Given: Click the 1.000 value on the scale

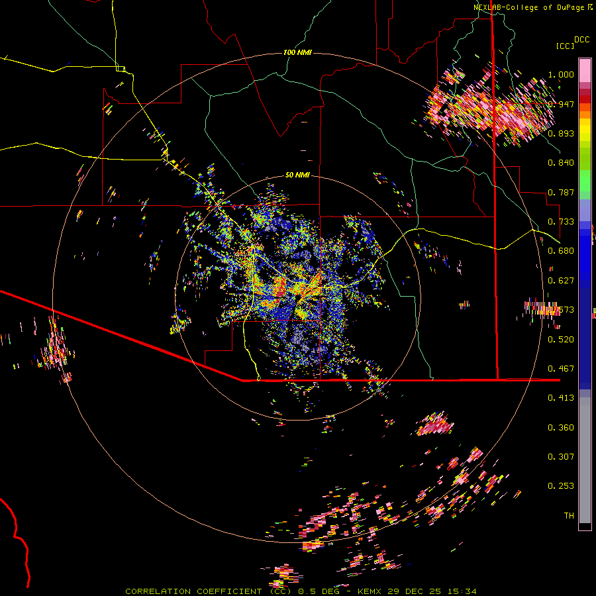Looking at the screenshot, I should (x=561, y=74).
